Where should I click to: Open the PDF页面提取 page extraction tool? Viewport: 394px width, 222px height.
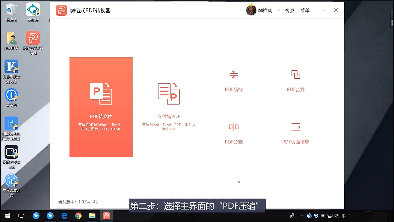pyautogui.click(x=295, y=133)
